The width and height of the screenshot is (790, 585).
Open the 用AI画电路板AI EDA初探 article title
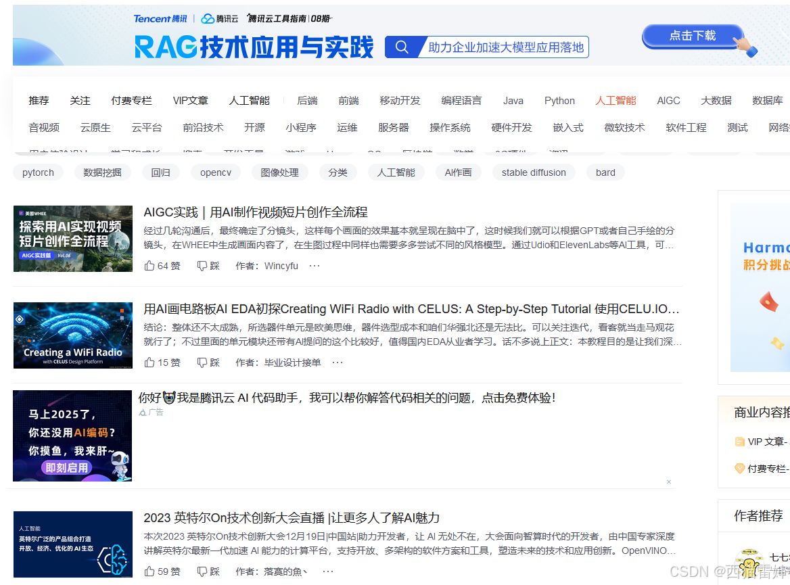coord(412,309)
